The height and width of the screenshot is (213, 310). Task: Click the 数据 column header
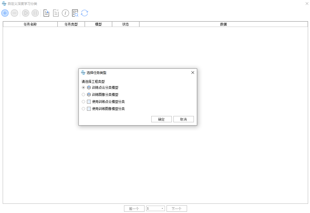click(223, 24)
